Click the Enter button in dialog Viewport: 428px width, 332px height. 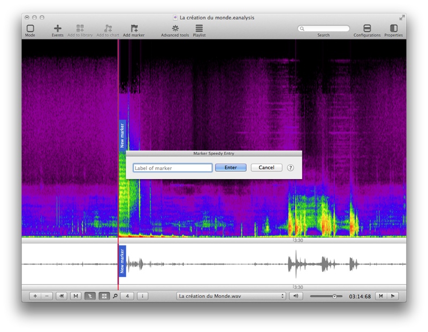(231, 167)
